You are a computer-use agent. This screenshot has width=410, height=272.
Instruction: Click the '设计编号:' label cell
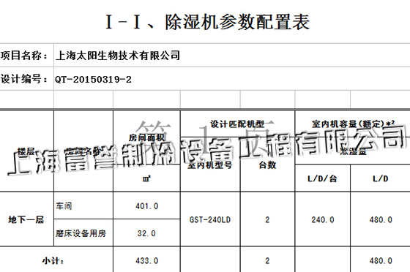[26, 78]
